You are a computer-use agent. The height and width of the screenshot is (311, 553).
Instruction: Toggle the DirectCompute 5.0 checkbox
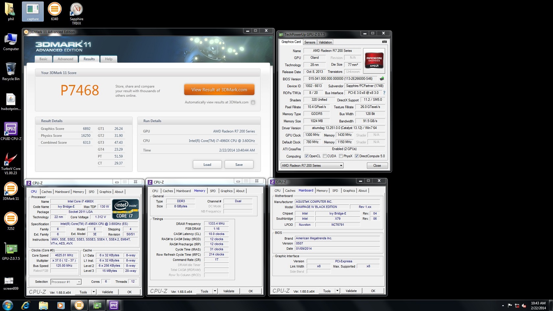(x=356, y=156)
